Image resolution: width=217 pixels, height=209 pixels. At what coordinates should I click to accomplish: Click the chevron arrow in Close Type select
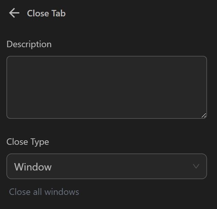pyautogui.click(x=196, y=166)
